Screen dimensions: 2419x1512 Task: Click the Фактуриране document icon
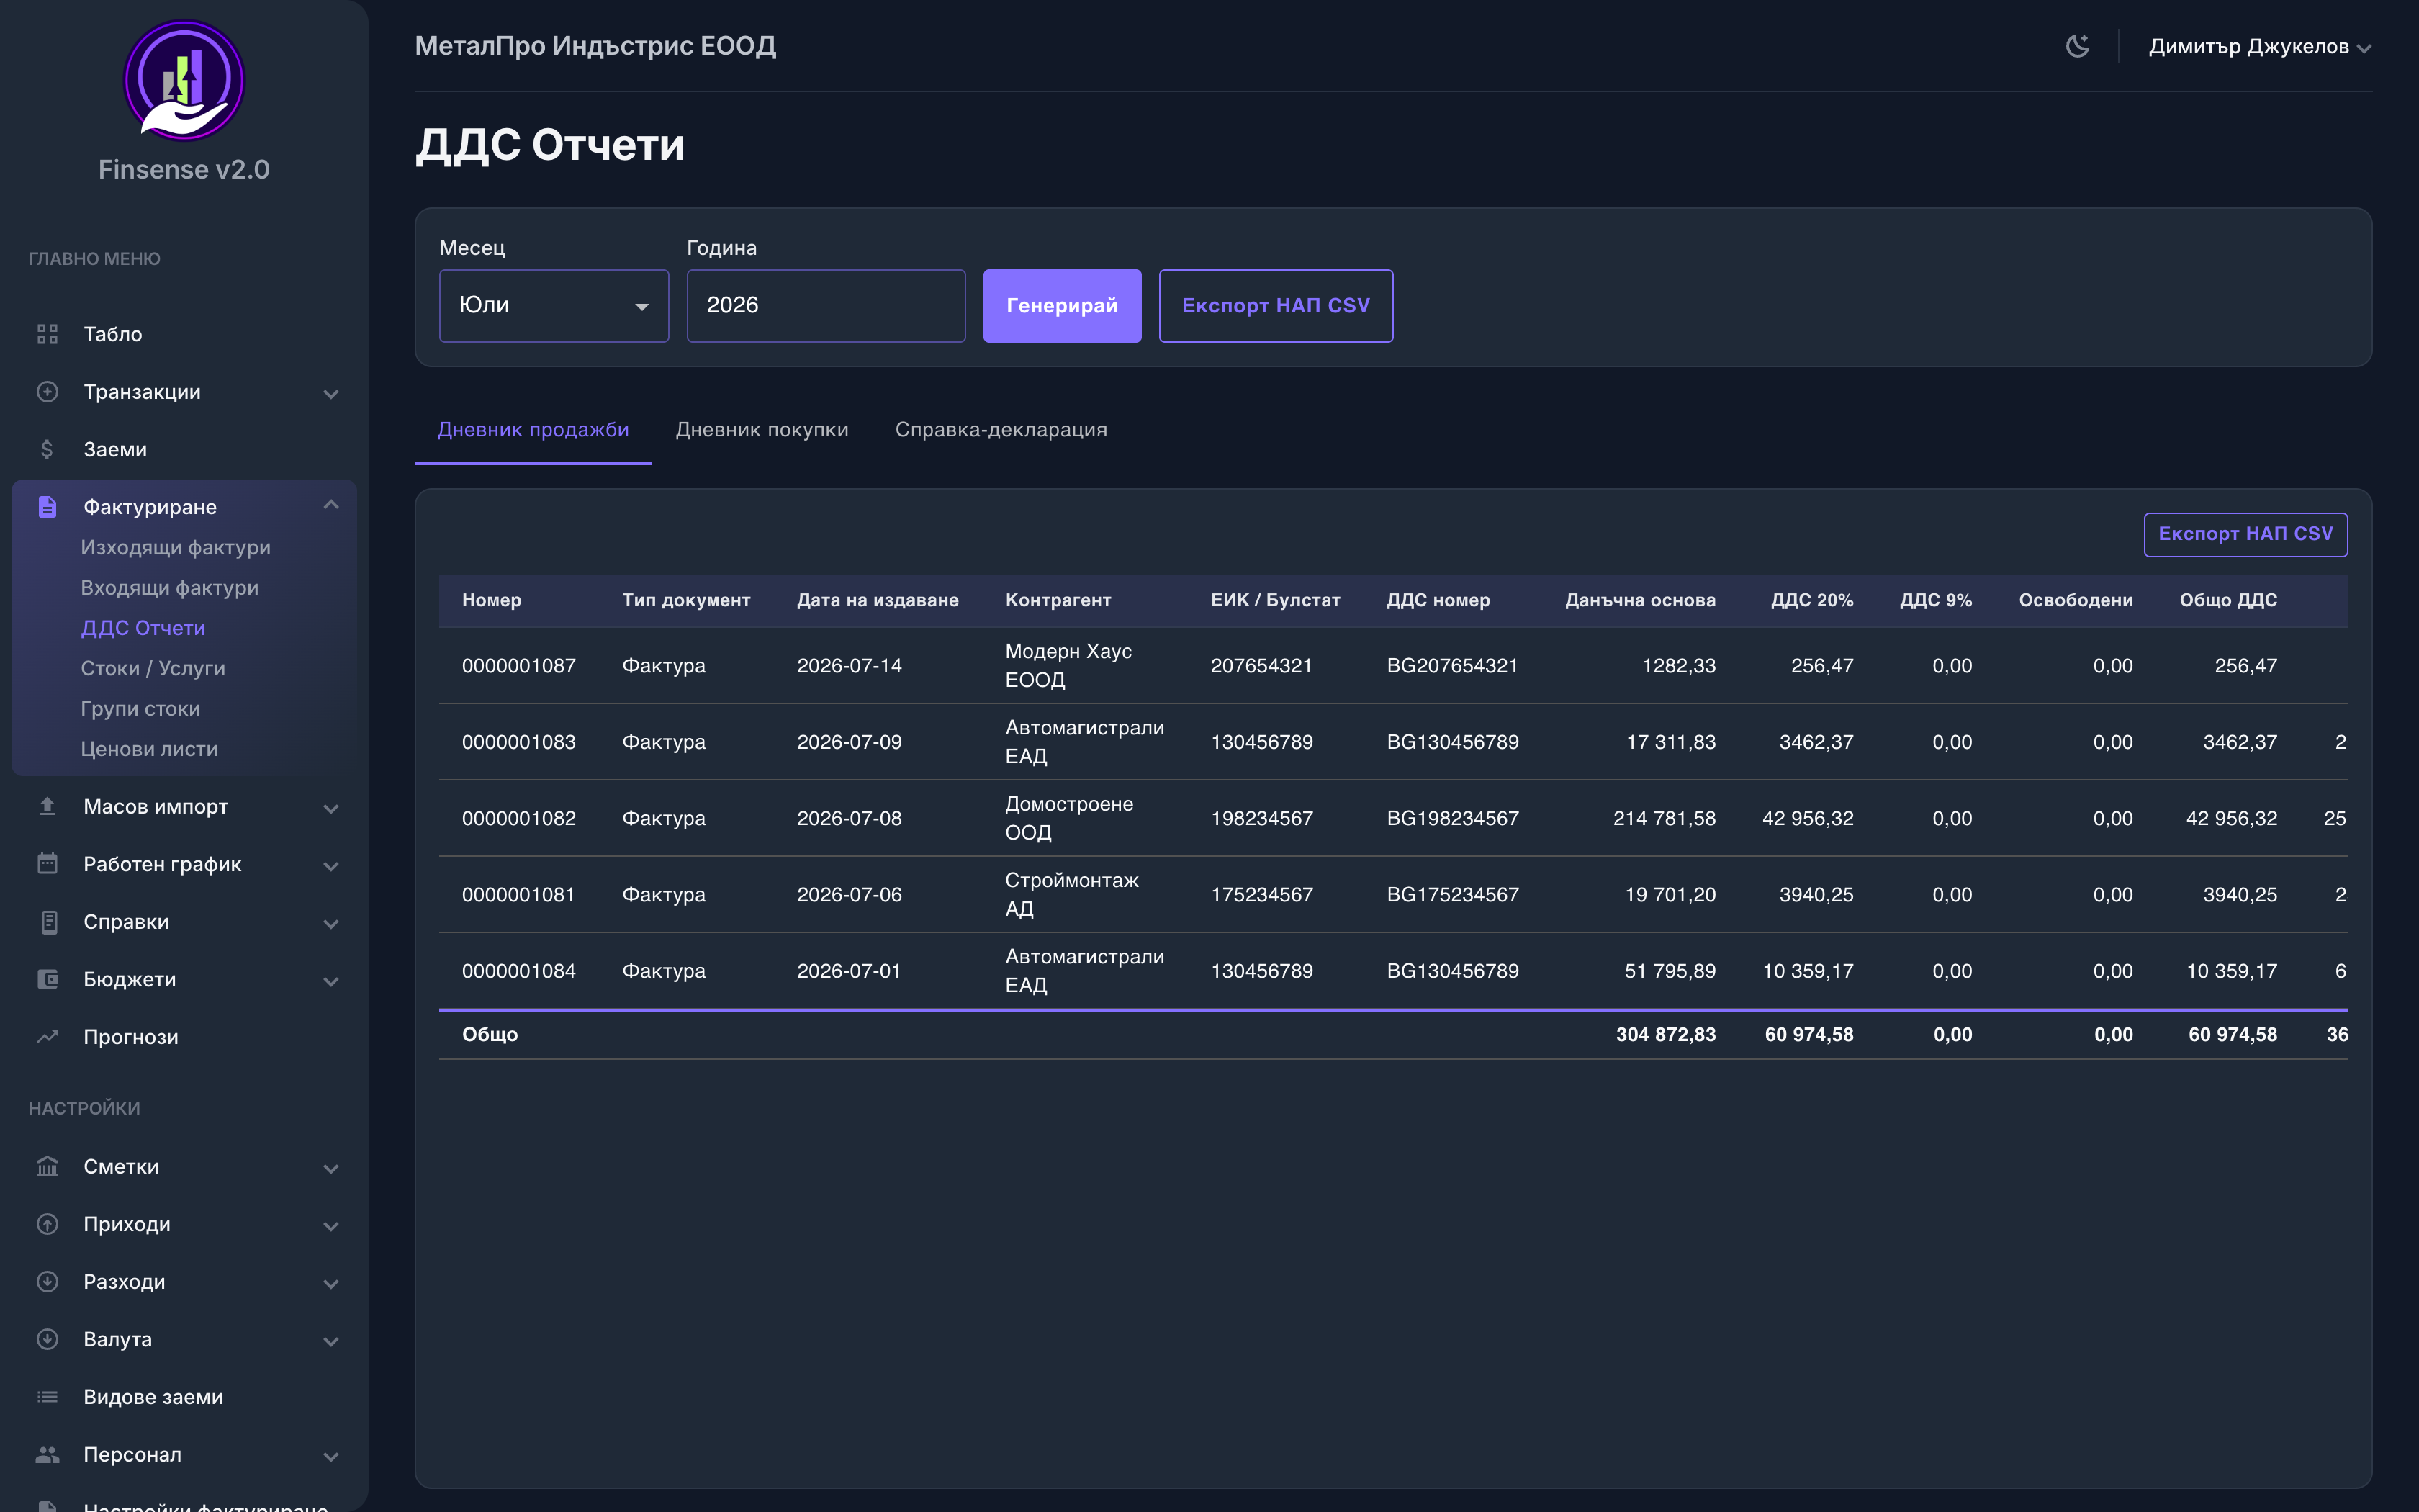pyautogui.click(x=47, y=507)
